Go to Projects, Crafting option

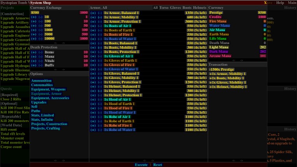click(45, 128)
